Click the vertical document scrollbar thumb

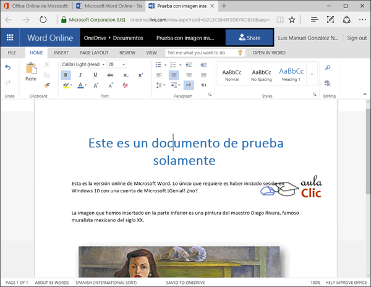[x=368, y=150]
